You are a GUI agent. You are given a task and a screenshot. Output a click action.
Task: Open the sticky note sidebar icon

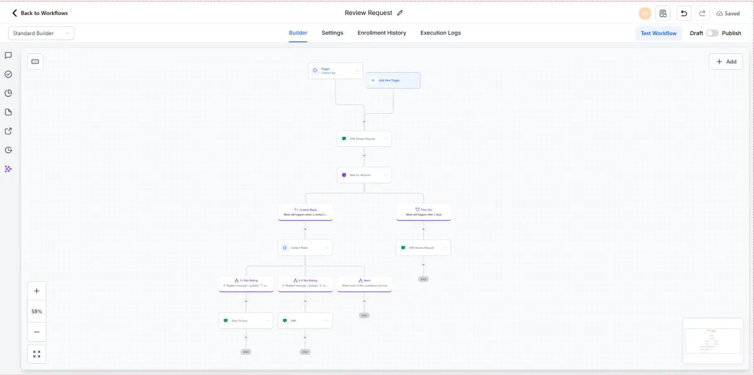tap(8, 112)
